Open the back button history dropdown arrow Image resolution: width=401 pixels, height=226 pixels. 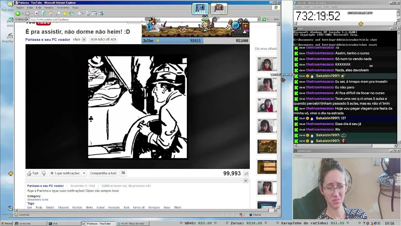[x=22, y=13]
